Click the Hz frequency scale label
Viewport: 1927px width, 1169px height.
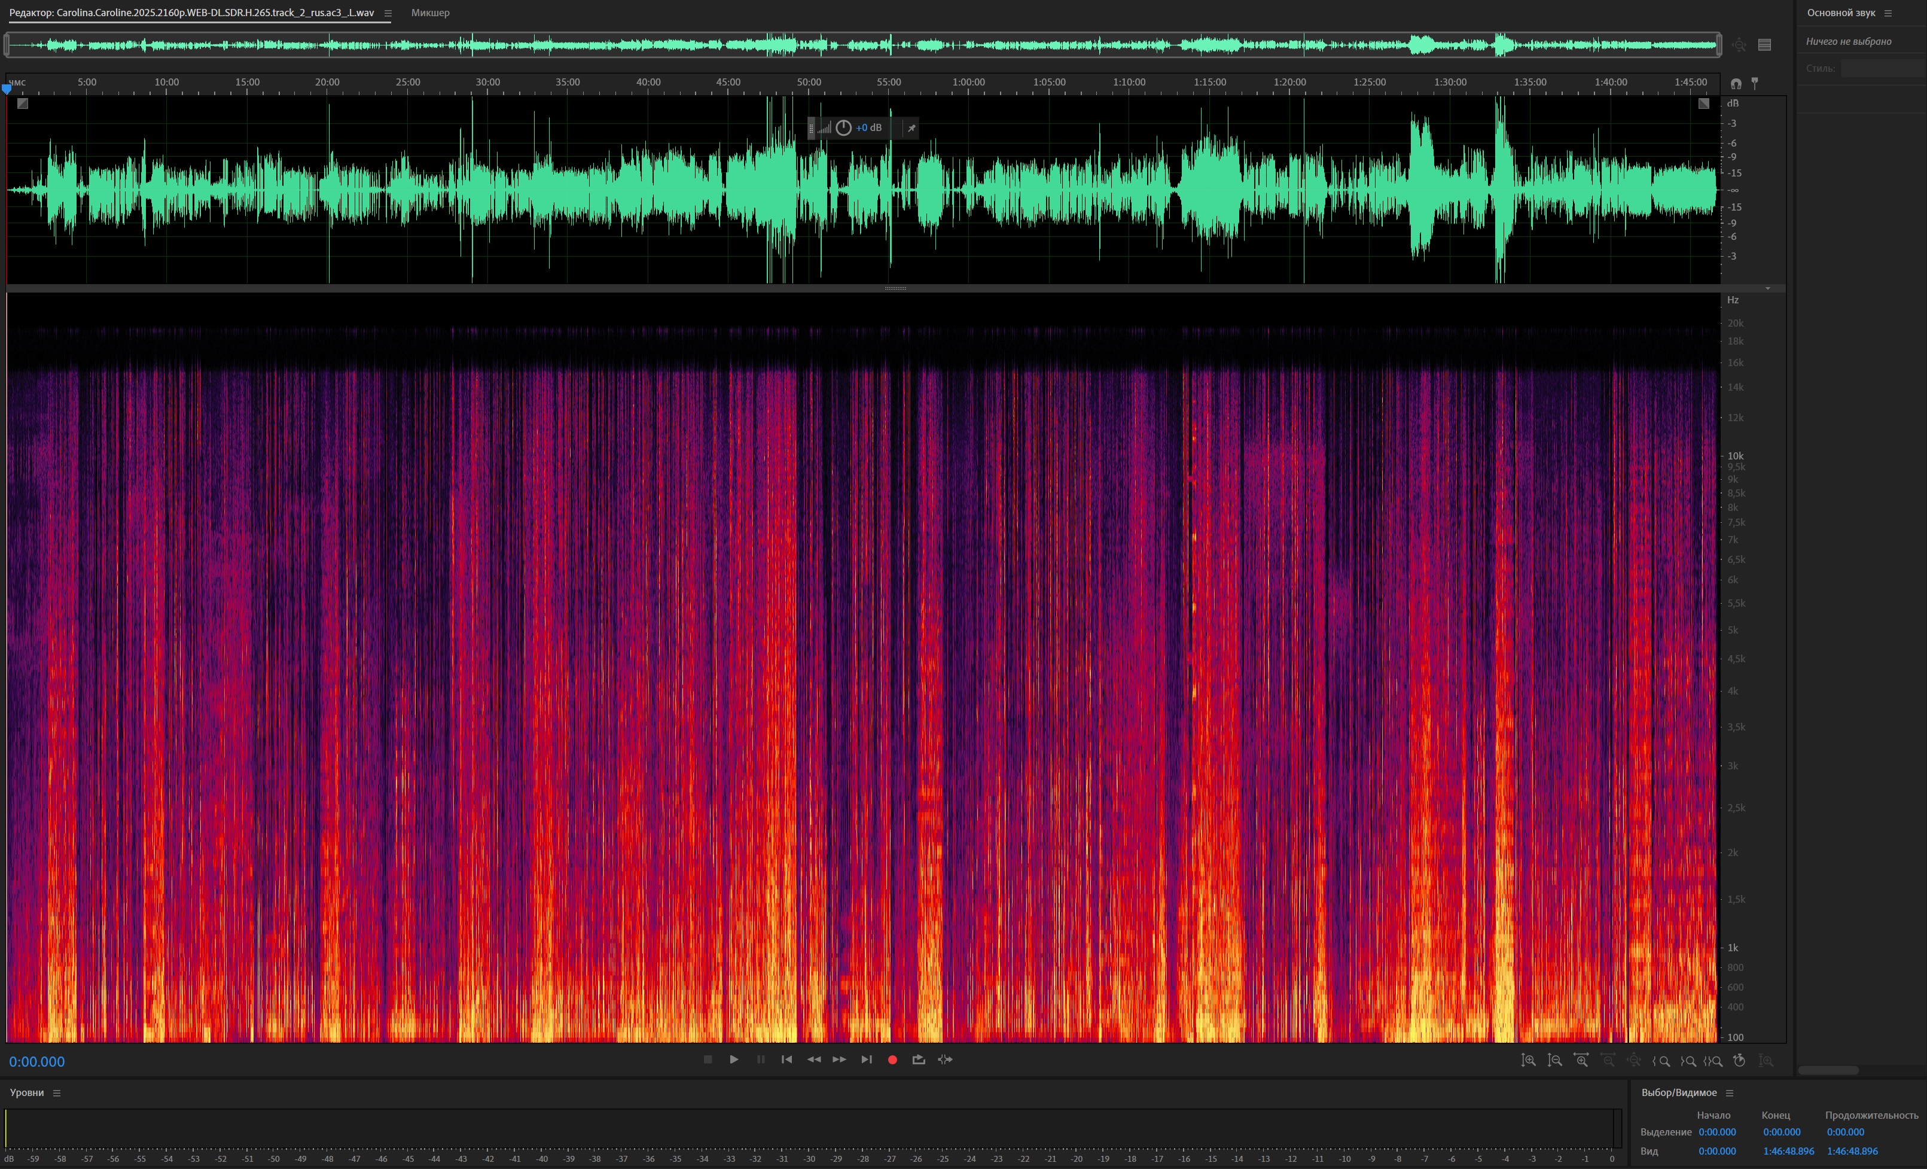click(x=1733, y=300)
